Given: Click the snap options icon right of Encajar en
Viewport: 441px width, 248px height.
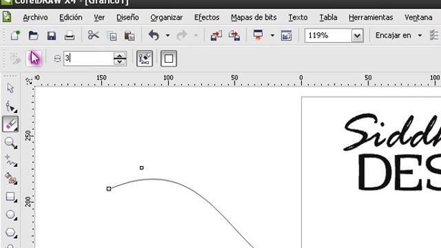Looking at the screenshot, I should point(434,35).
